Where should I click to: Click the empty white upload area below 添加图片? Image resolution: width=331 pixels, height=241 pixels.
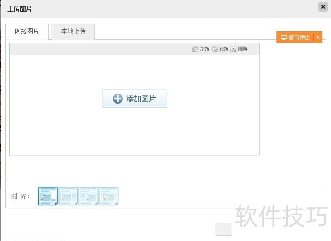(134, 133)
